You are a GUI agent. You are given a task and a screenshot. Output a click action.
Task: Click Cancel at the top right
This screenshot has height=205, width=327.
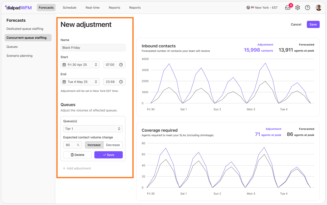(x=296, y=24)
